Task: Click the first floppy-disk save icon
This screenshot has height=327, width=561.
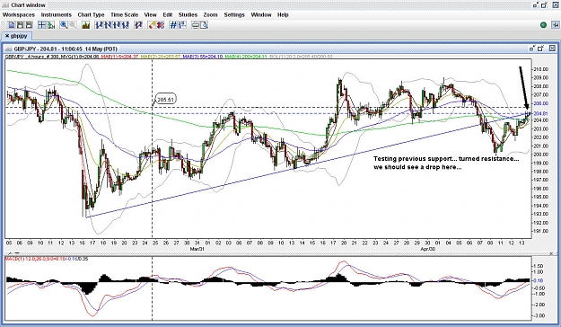Action: [20, 25]
